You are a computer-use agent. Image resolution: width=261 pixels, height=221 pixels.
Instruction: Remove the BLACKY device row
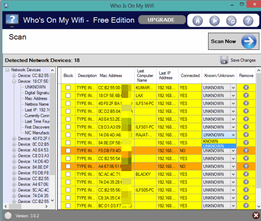[246, 174]
